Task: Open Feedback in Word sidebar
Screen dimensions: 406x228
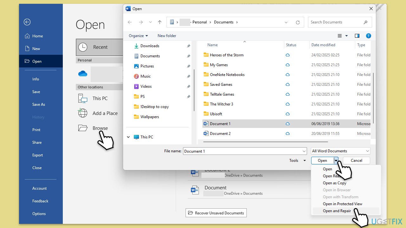Action: pos(41,201)
